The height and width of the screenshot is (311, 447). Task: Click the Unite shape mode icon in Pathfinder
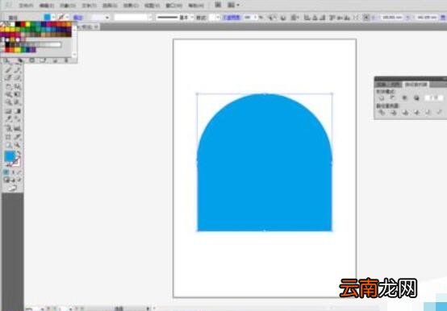[381, 97]
